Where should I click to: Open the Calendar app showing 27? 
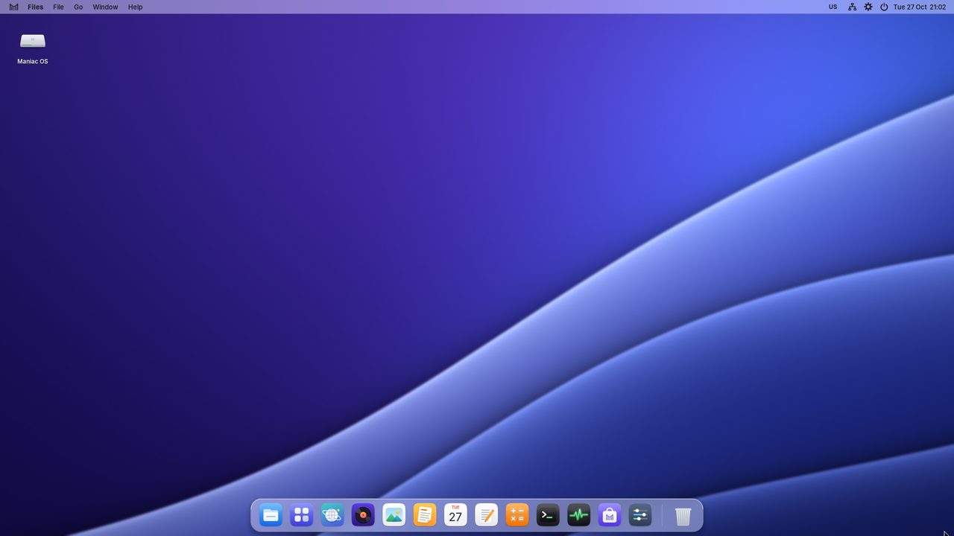click(455, 515)
